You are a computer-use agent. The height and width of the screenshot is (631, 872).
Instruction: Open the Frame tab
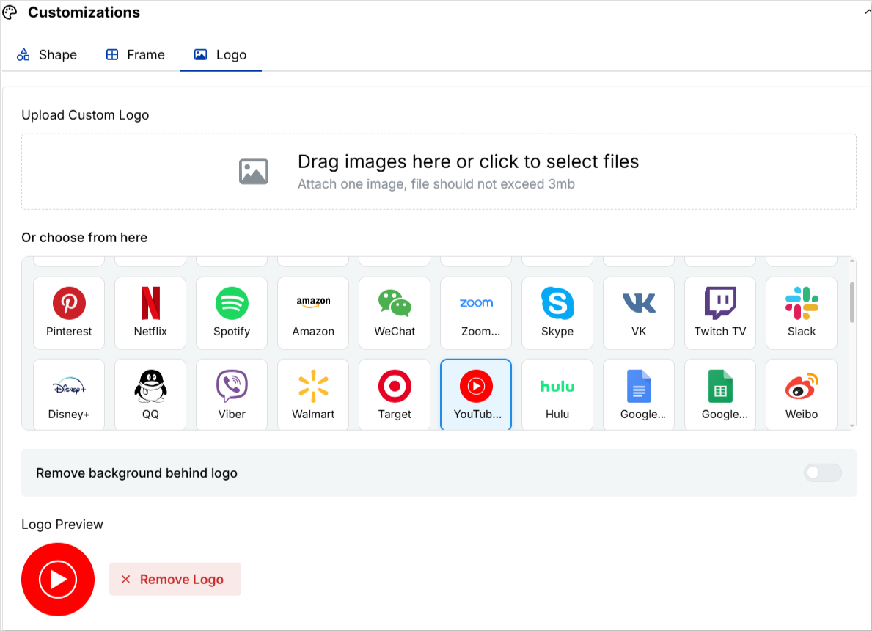coord(135,54)
